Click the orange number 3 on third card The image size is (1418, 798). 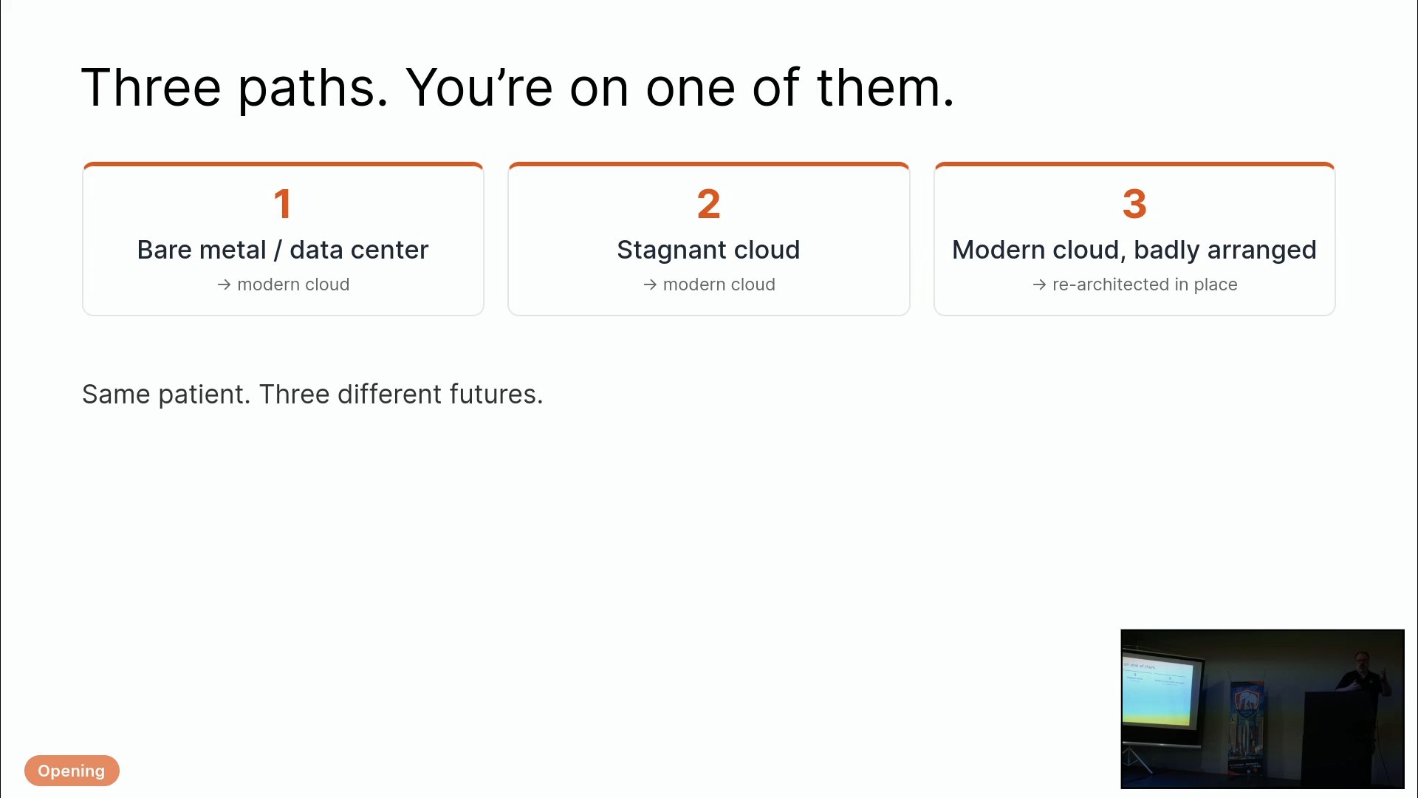pos(1134,204)
